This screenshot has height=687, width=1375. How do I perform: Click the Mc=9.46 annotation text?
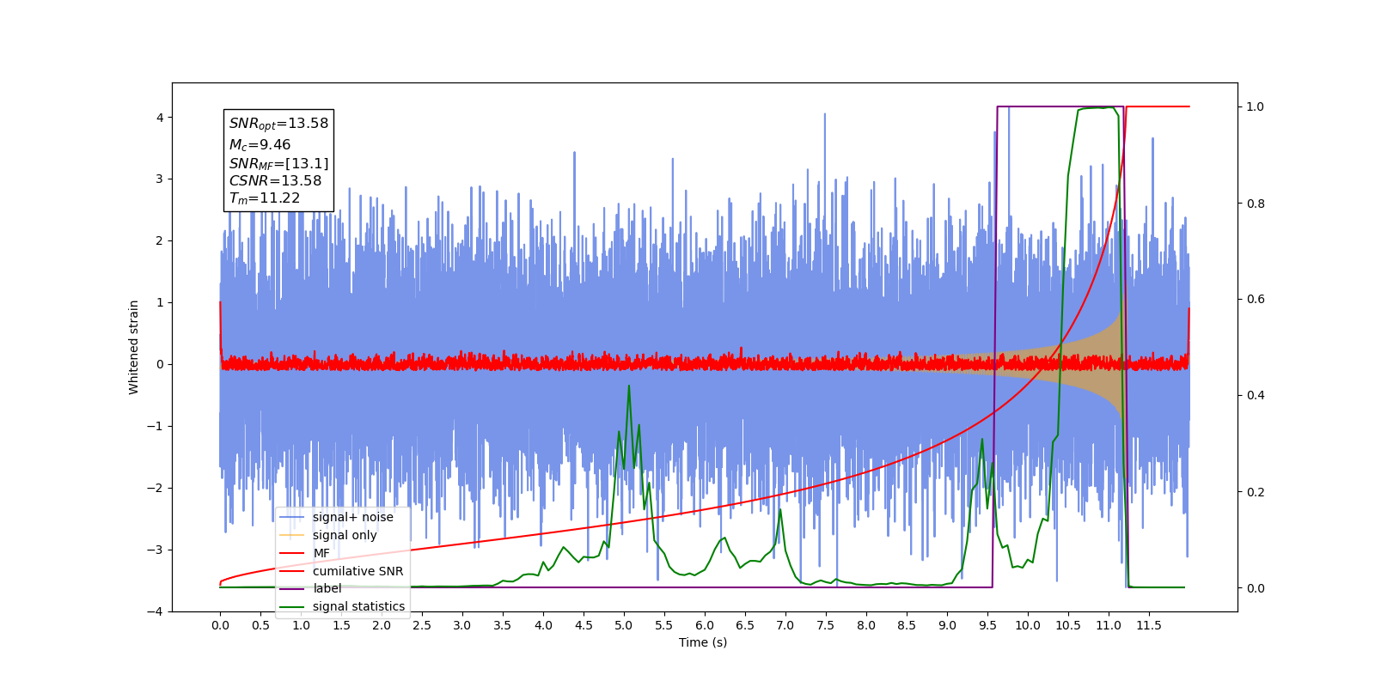tap(260, 145)
